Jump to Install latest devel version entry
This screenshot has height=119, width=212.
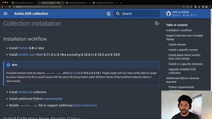coord(184,57)
